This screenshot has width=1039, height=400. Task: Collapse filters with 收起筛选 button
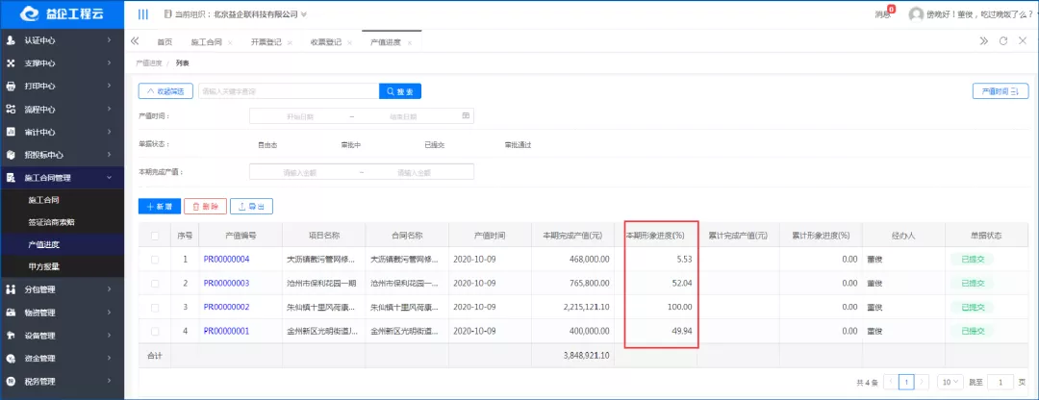(165, 91)
